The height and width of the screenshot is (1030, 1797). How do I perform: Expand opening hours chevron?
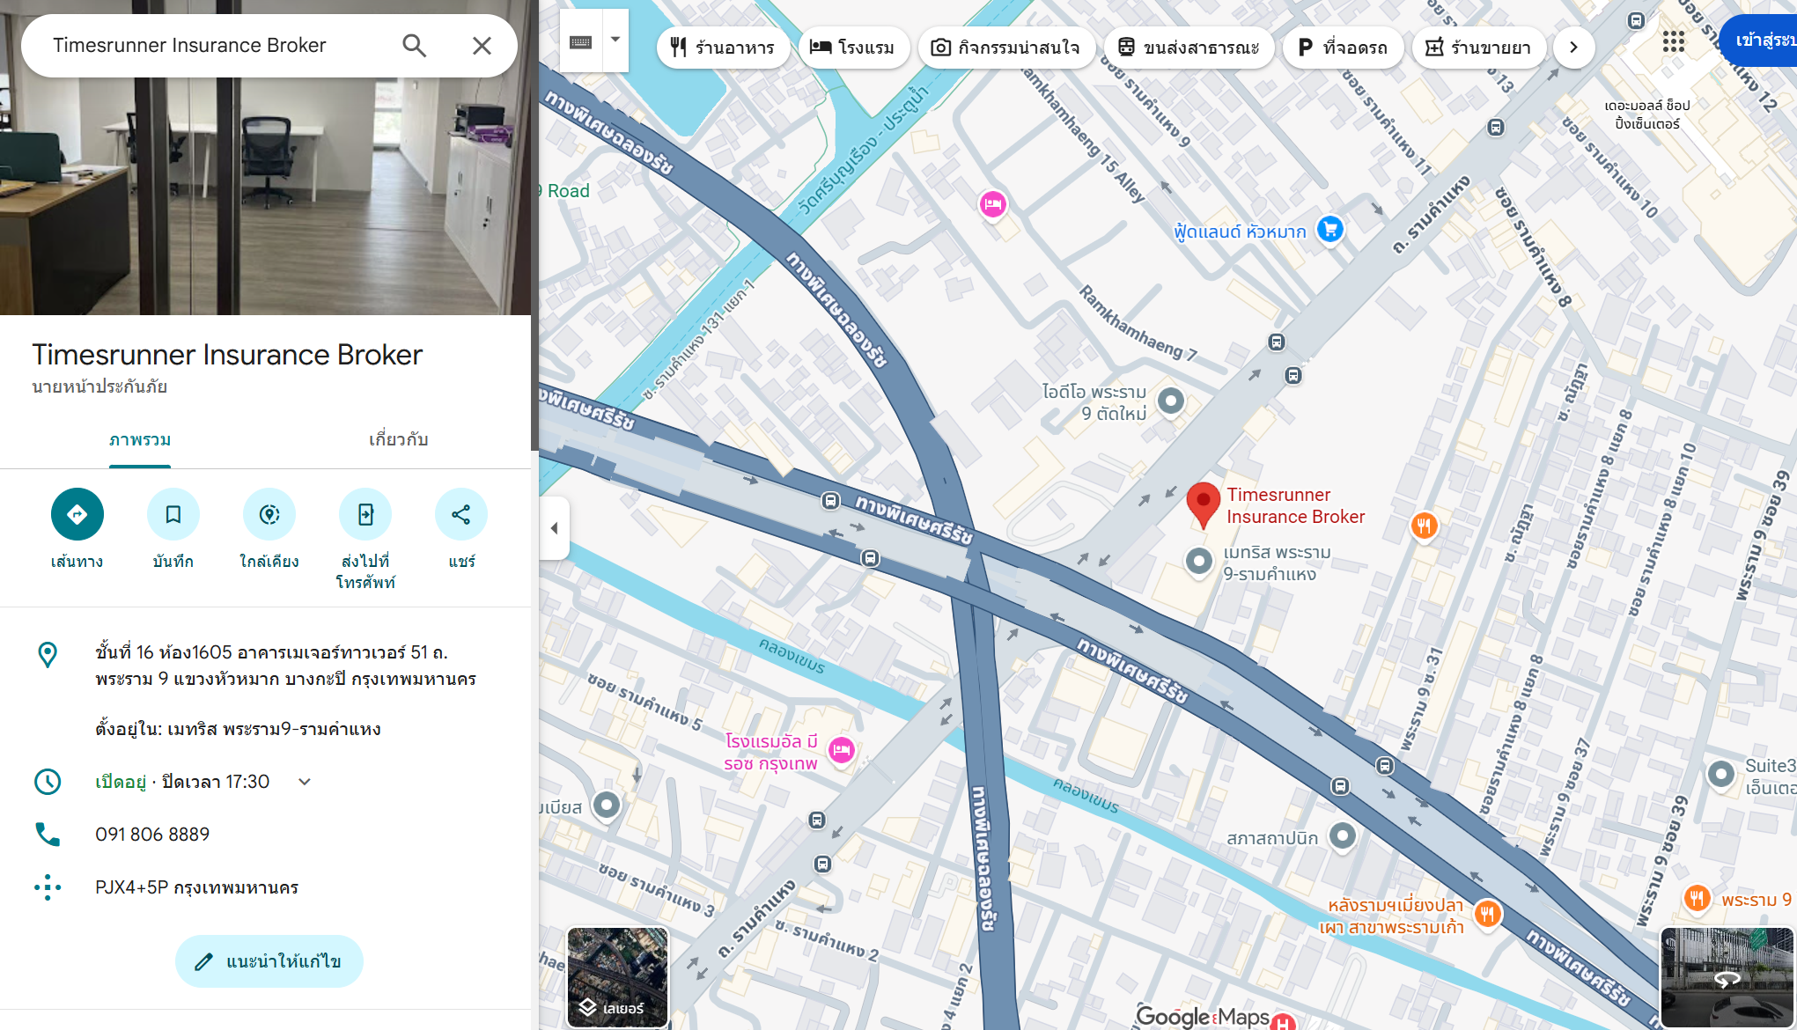click(x=305, y=782)
